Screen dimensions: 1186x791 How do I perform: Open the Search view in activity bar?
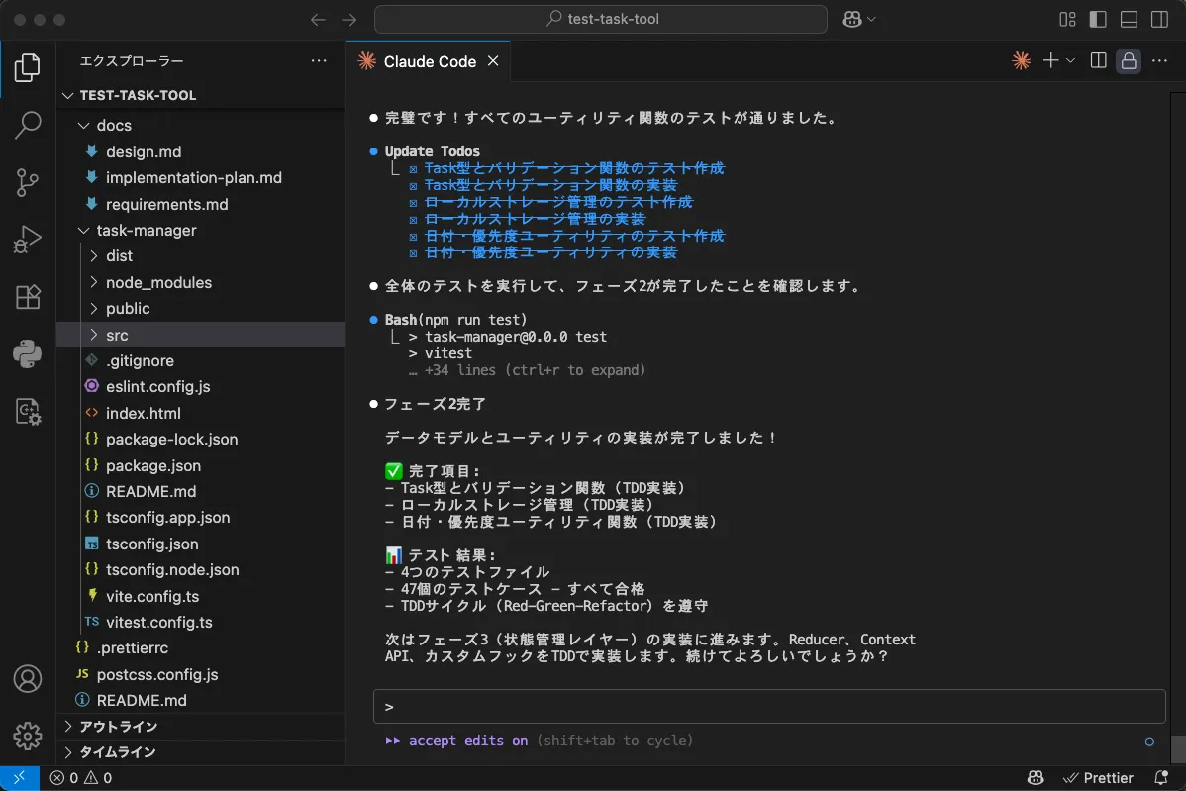tap(28, 125)
